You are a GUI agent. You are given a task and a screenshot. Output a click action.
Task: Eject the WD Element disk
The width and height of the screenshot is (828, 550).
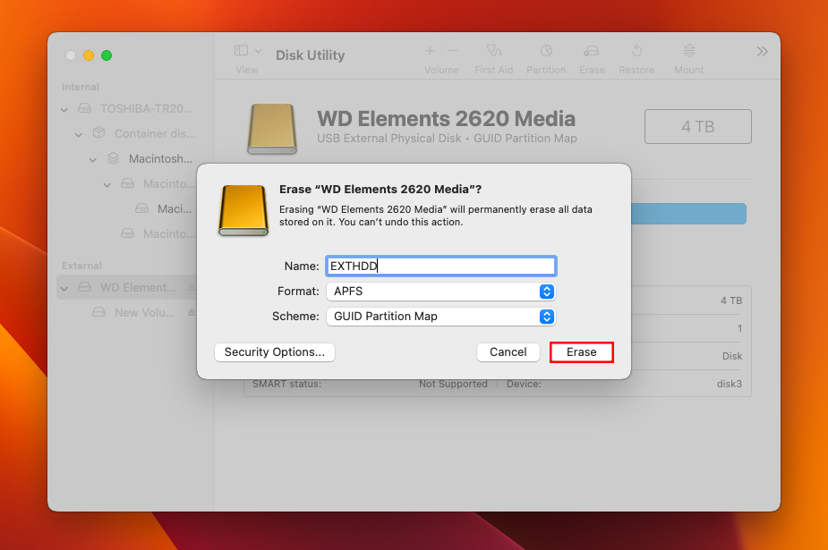click(x=192, y=287)
